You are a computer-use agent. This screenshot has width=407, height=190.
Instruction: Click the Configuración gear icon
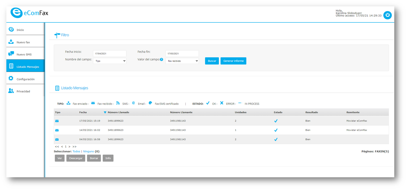[11, 78]
